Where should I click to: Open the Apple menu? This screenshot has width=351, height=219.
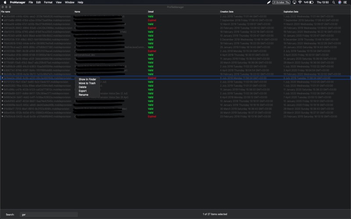5,2
